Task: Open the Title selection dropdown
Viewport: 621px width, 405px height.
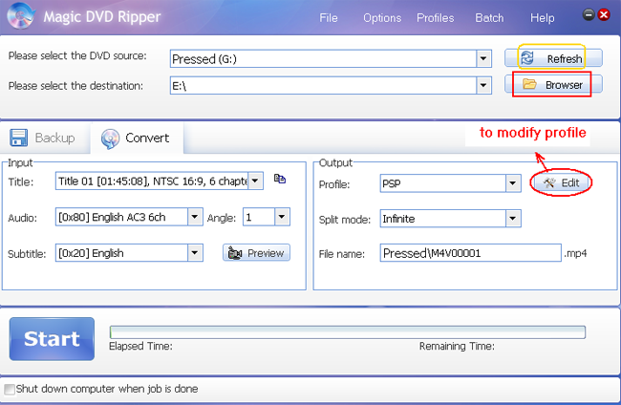Action: [255, 181]
